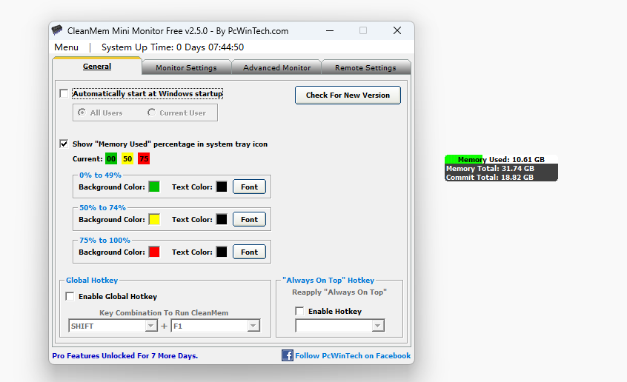Image resolution: width=627 pixels, height=382 pixels.
Task: Open the Menu item
Action: [66, 47]
